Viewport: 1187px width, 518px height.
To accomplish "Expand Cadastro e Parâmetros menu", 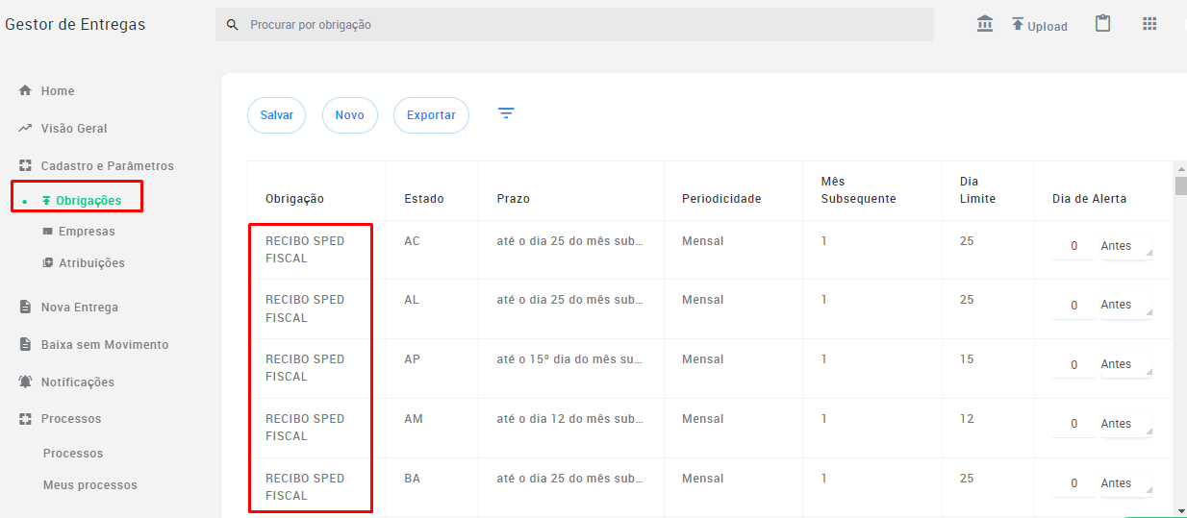I will [108, 166].
